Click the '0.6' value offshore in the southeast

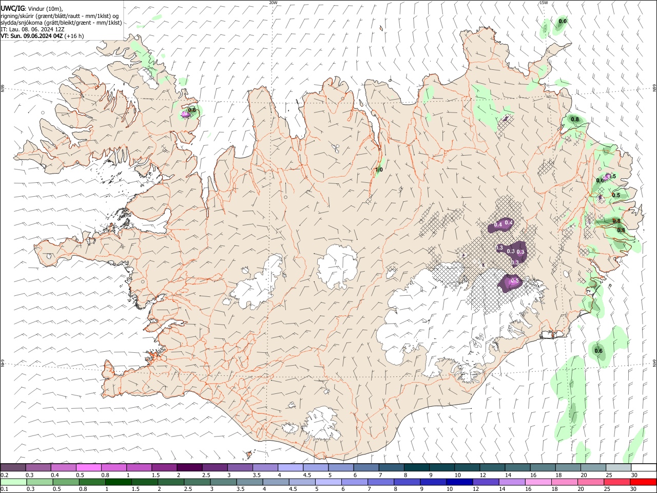(598, 351)
